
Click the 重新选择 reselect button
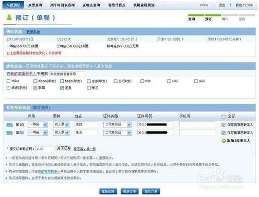click(x=108, y=191)
